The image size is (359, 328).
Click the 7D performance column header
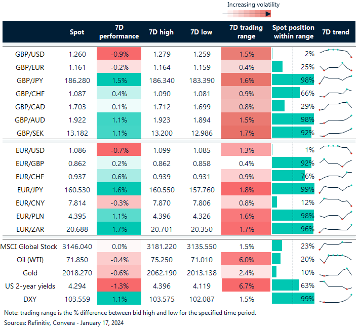119,32
